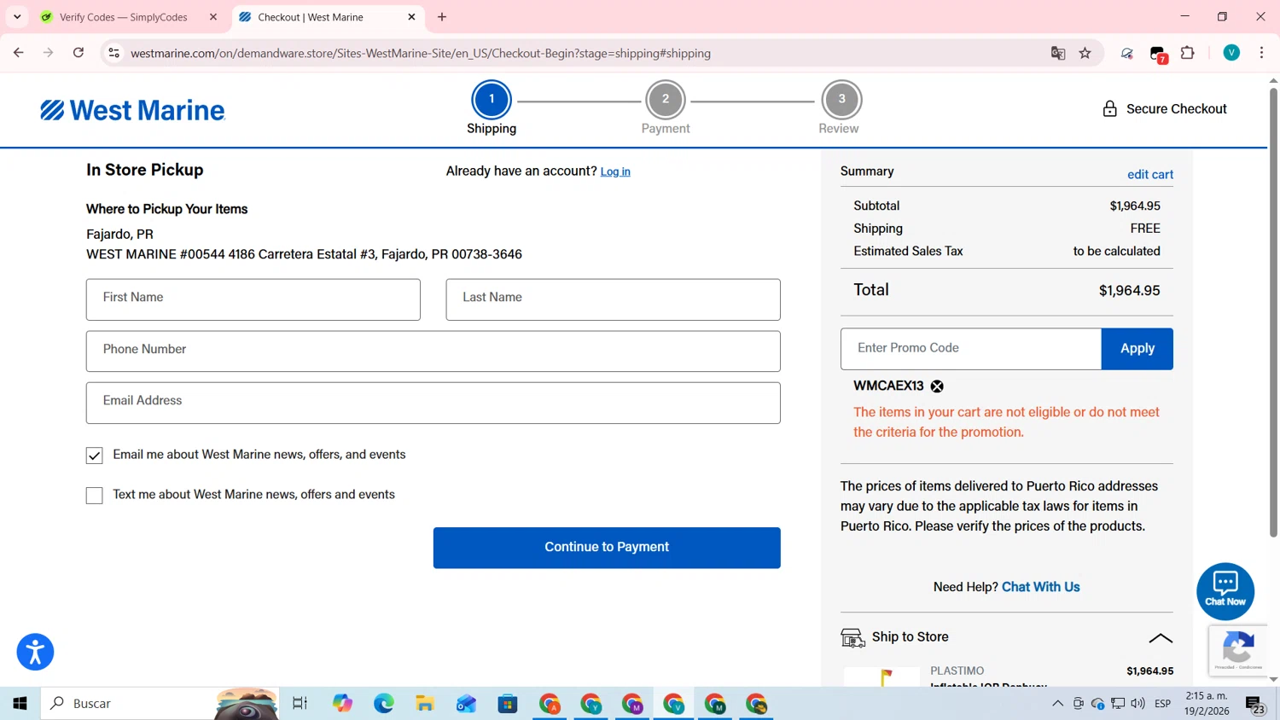Focus the Phone Number field
Viewport: 1280px width, 720px height.
click(x=433, y=351)
